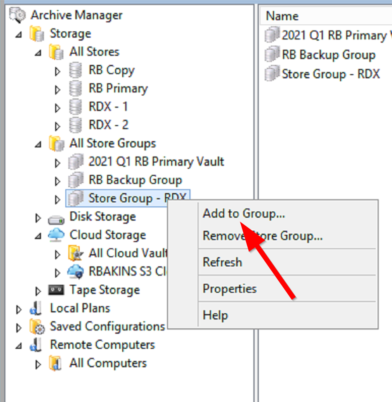Image resolution: width=392 pixels, height=402 pixels.
Task: Click the Tape Storage cassette icon
Action: (56, 290)
